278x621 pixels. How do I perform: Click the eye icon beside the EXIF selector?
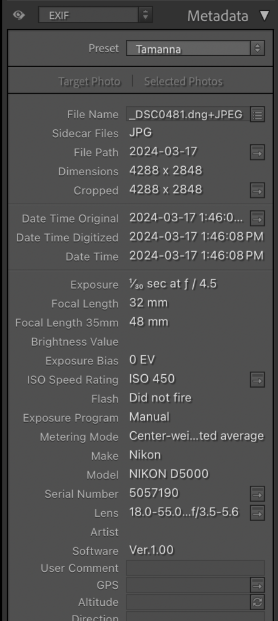pos(18,15)
